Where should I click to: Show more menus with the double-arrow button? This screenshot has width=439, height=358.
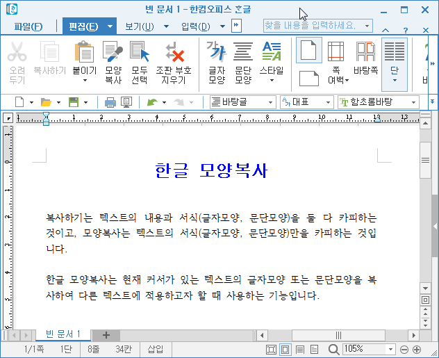(x=236, y=26)
